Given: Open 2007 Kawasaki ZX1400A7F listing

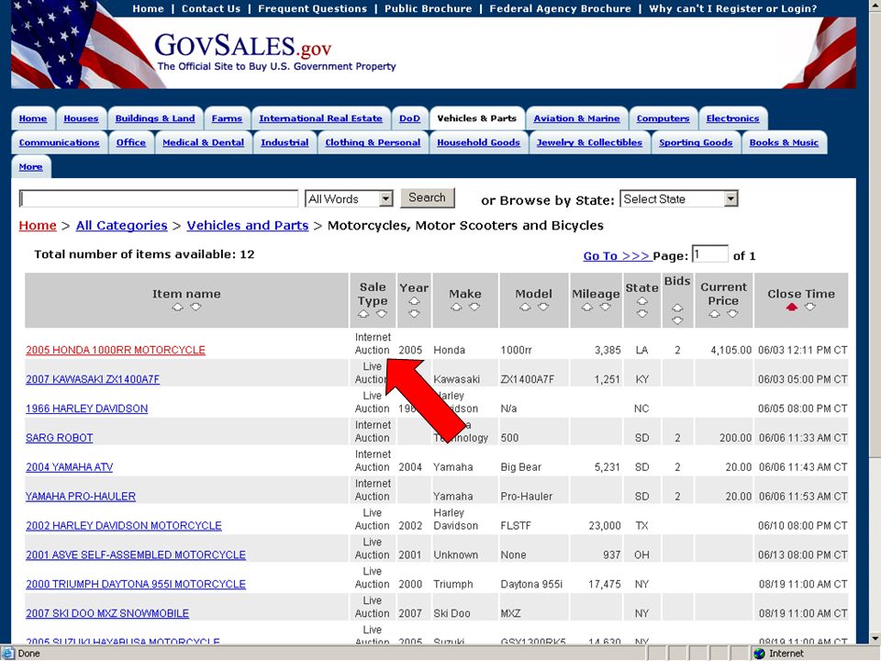Looking at the screenshot, I should pyautogui.click(x=93, y=379).
